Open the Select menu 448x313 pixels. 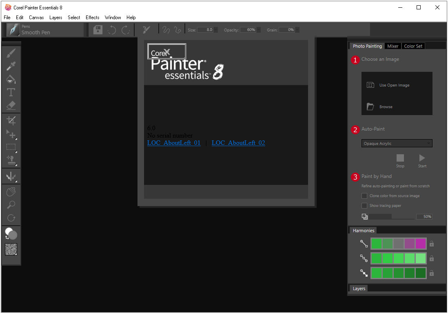pyautogui.click(x=74, y=18)
